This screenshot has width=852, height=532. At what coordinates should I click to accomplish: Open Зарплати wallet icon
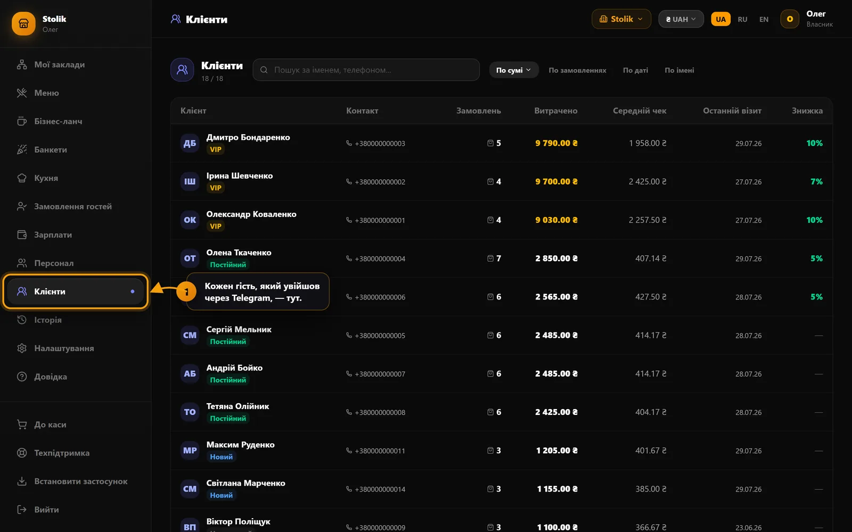pos(22,235)
